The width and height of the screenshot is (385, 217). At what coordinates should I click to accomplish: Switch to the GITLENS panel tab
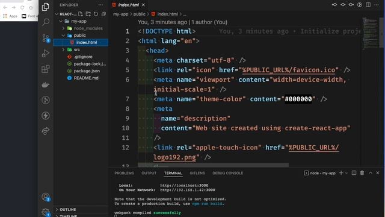pos(197,173)
